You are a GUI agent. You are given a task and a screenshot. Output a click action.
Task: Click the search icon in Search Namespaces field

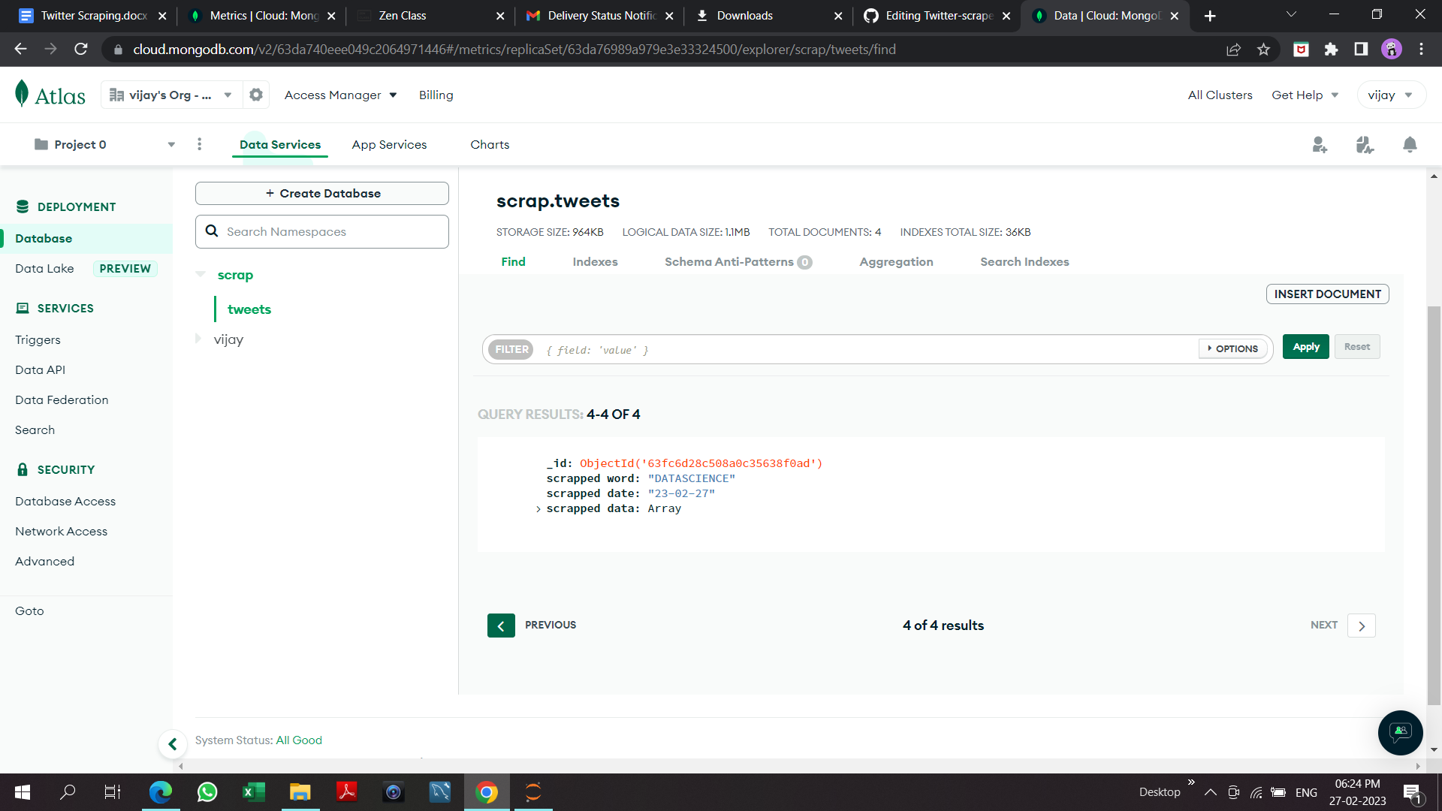(x=212, y=231)
